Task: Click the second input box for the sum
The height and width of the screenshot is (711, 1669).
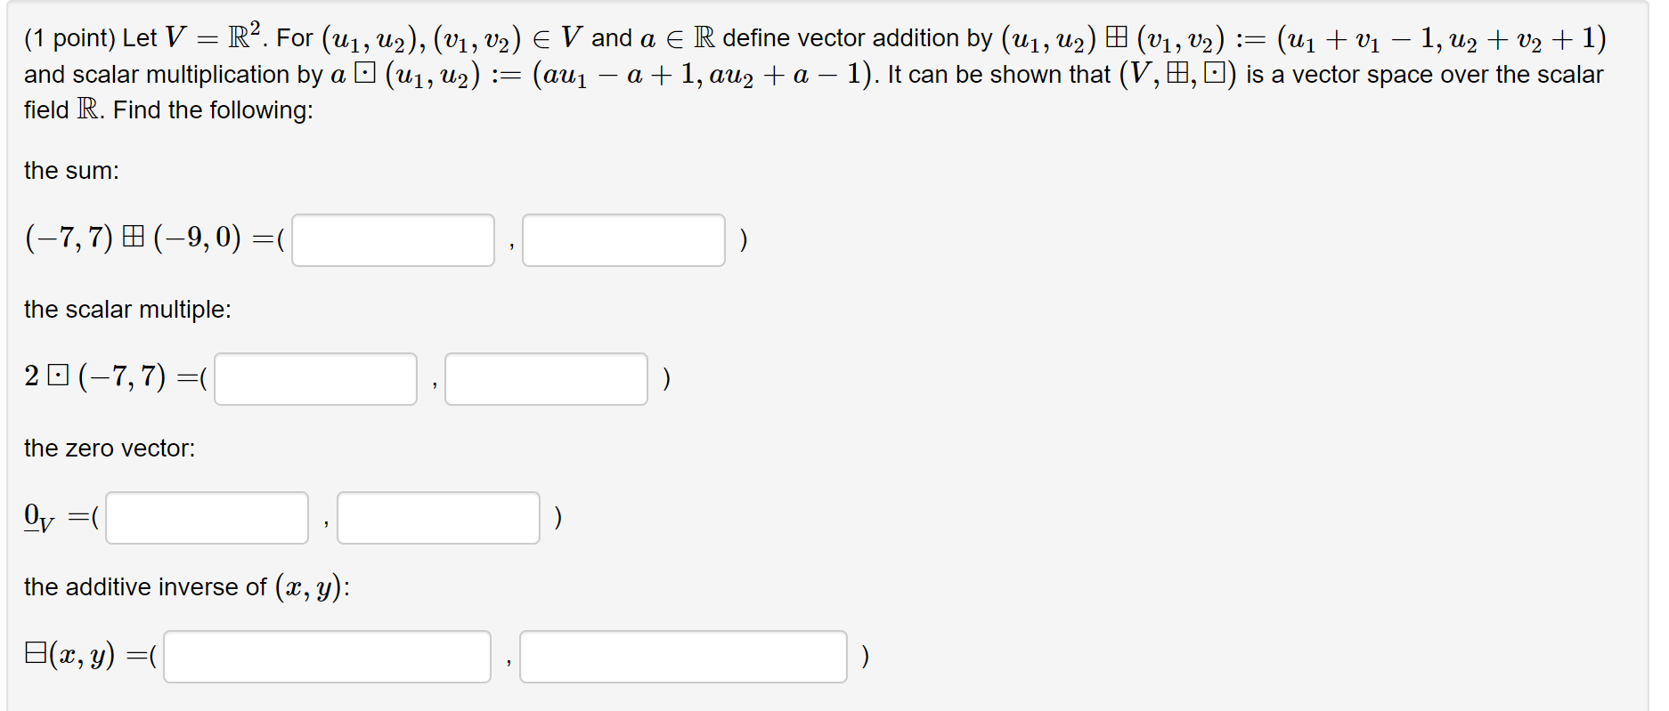Action: point(623,240)
